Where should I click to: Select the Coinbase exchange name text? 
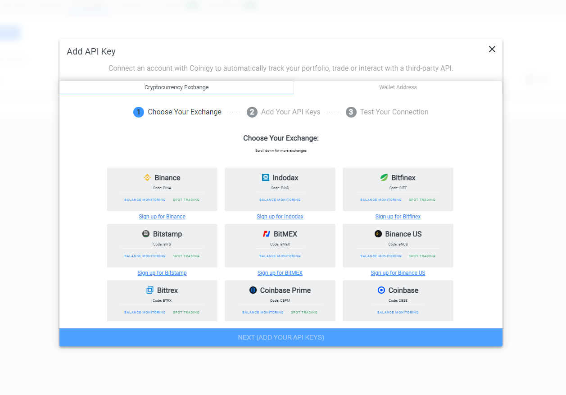coord(403,290)
